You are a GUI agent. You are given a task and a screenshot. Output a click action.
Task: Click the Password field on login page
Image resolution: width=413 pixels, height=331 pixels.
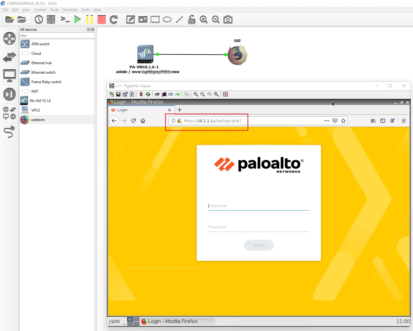click(259, 227)
